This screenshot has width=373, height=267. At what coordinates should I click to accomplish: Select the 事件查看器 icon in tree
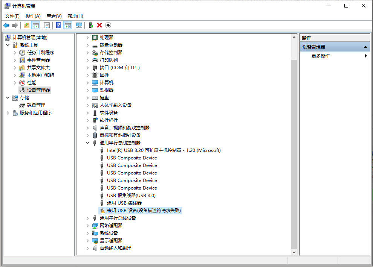point(22,60)
